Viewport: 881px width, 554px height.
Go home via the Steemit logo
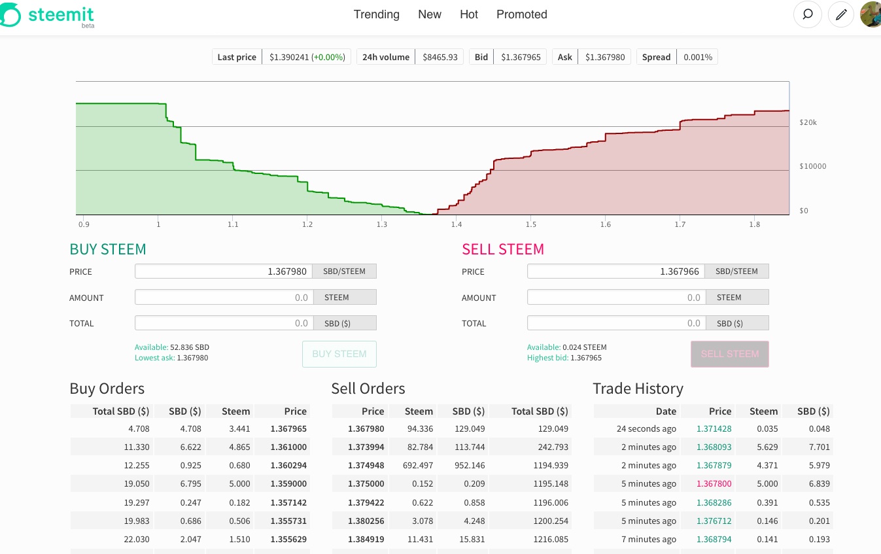coord(47,16)
